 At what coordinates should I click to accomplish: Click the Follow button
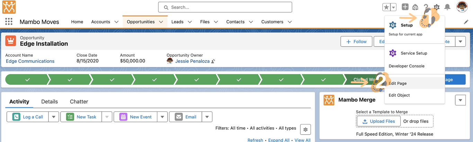(356, 42)
